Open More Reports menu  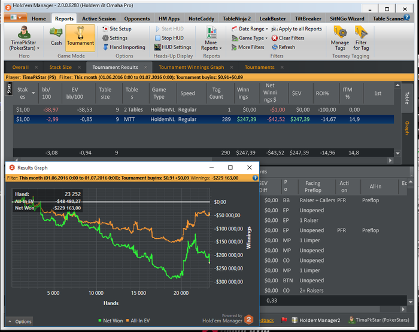[211, 38]
